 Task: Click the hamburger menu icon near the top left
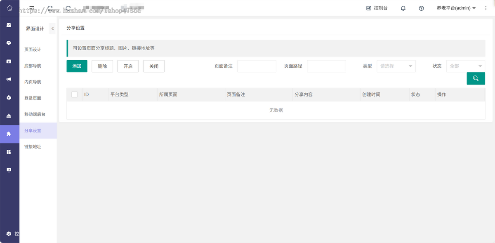31,7
